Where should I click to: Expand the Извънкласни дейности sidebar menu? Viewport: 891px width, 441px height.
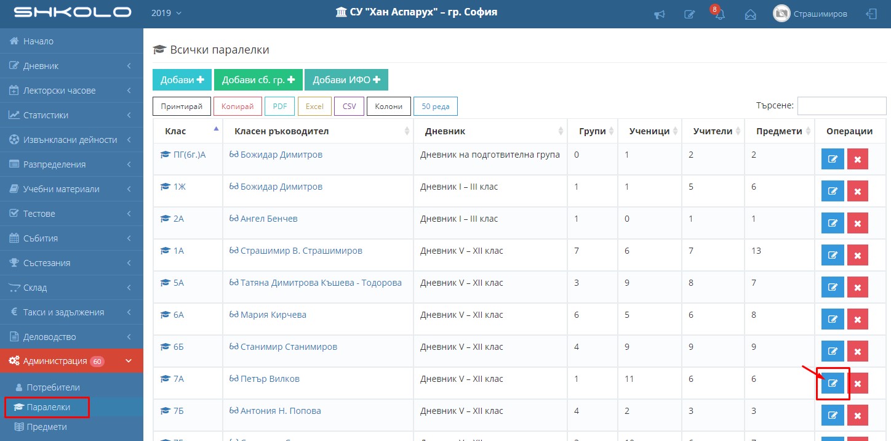coord(71,140)
